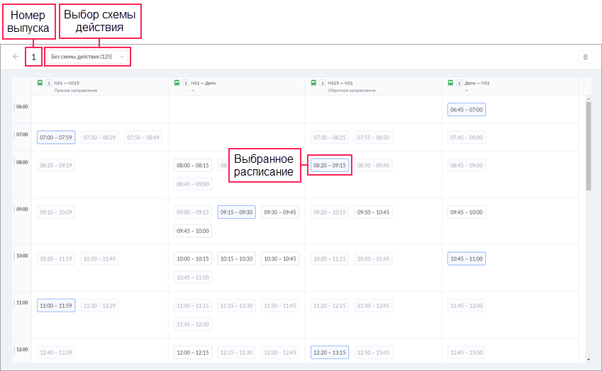Click the chevron of the action scheme dropdown
The height and width of the screenshot is (371, 602).
[x=122, y=57]
